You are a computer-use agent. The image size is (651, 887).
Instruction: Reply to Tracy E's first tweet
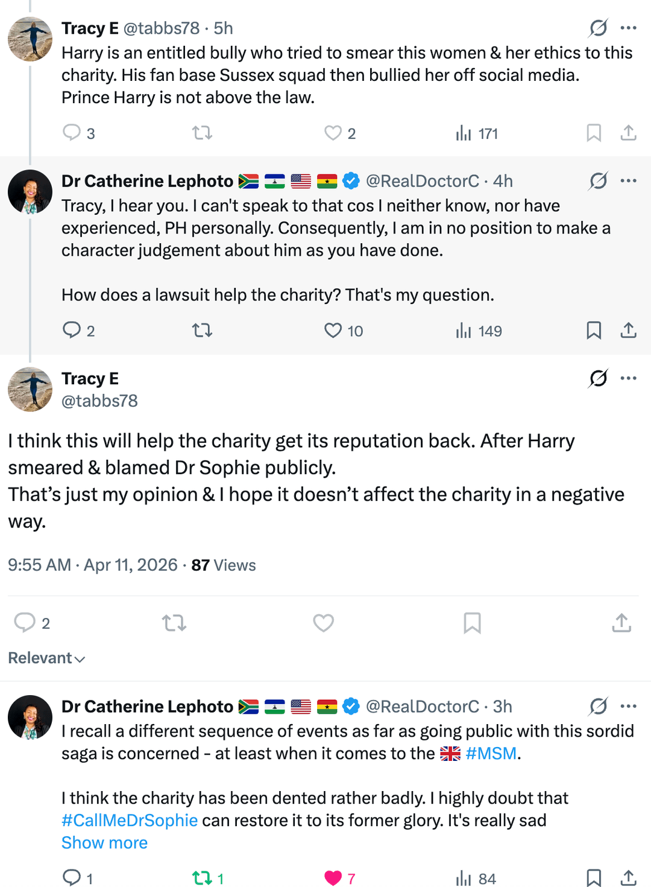(x=72, y=133)
